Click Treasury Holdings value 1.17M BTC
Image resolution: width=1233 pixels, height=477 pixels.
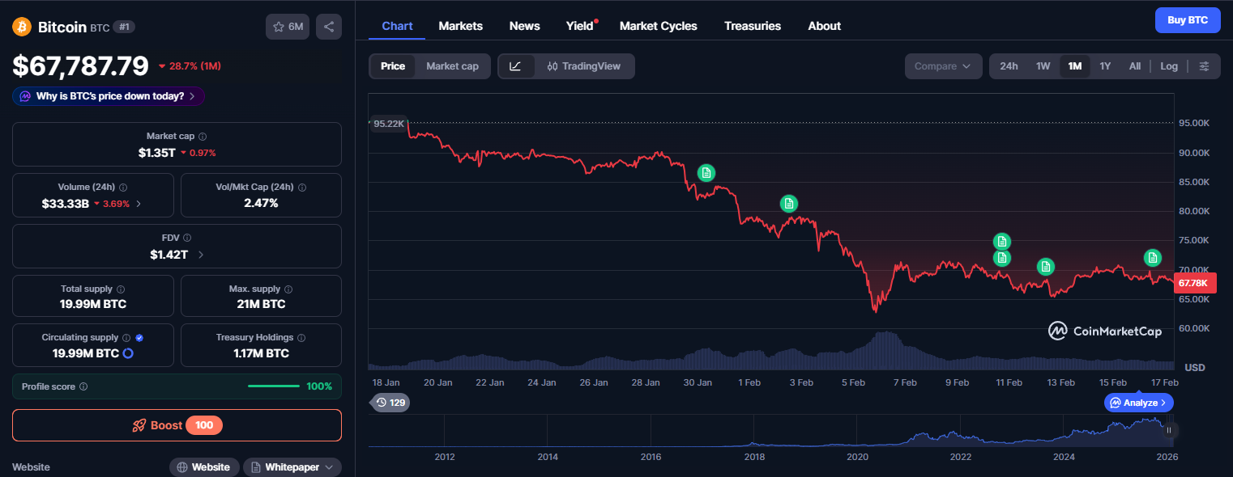coord(261,353)
